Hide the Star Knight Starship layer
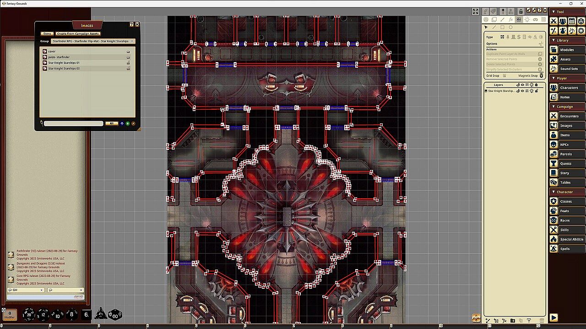This screenshot has height=329, width=586. (x=522, y=91)
